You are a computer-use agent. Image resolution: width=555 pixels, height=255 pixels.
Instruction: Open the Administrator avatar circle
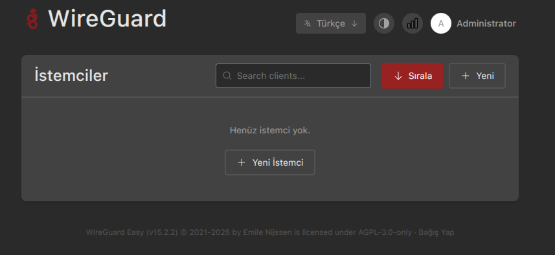point(440,23)
